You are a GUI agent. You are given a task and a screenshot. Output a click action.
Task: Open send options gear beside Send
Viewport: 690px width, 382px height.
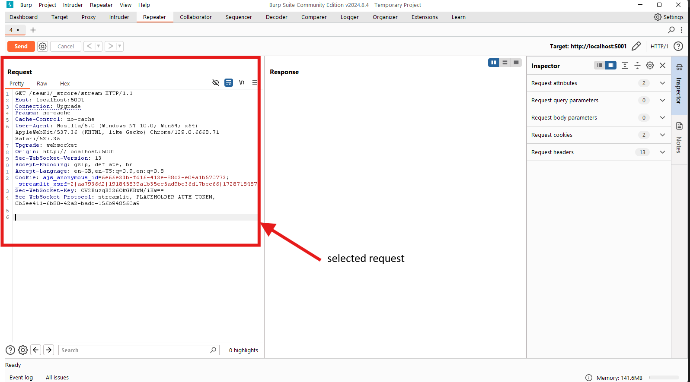pyautogui.click(x=42, y=46)
